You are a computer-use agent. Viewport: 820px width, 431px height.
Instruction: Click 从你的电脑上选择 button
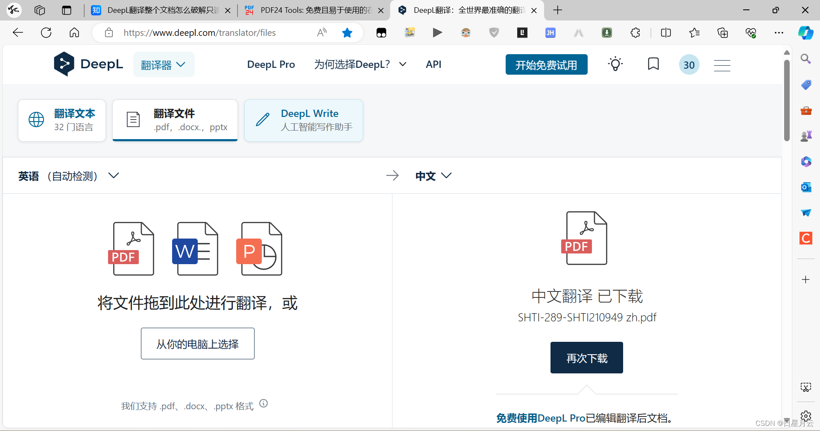(198, 344)
